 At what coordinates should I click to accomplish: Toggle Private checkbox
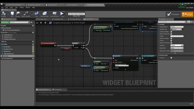tap(171, 41)
